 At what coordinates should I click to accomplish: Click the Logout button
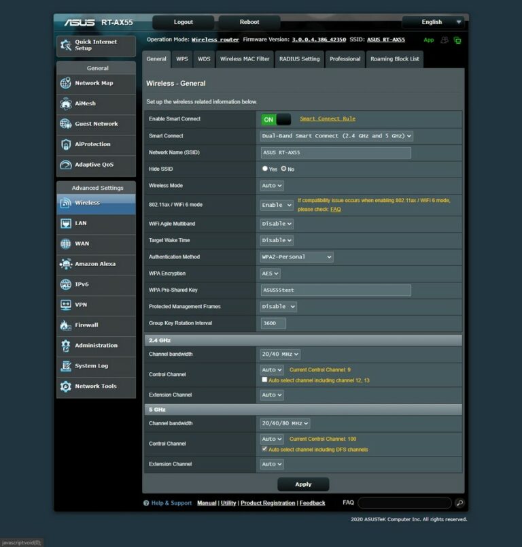pos(184,22)
